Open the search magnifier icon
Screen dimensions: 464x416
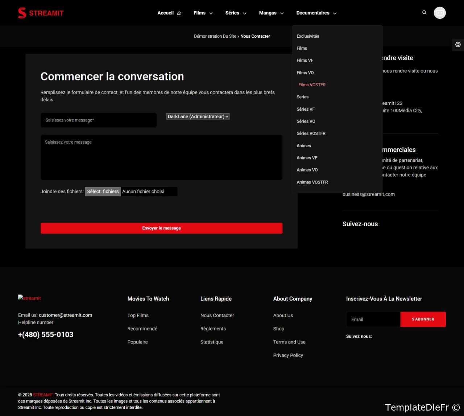pos(424,13)
